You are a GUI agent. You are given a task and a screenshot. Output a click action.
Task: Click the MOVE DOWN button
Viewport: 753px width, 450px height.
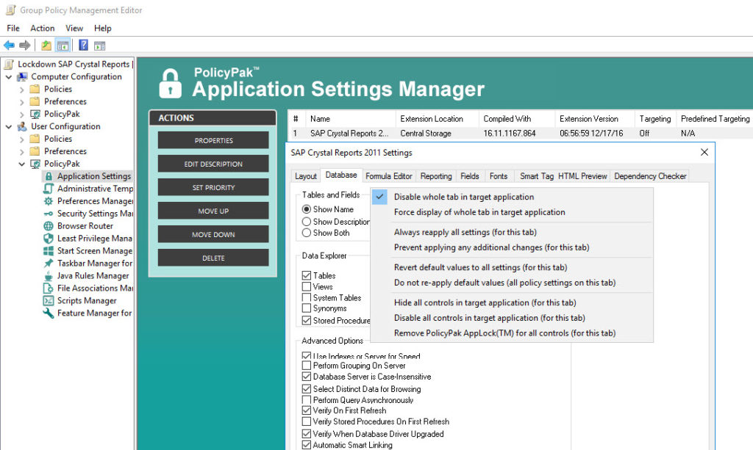213,234
